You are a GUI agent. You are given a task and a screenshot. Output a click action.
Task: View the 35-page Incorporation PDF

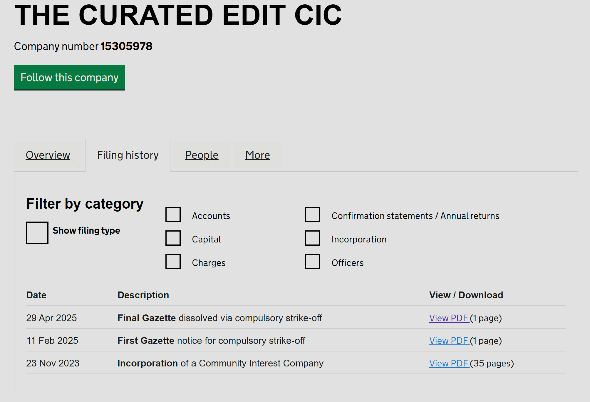(x=449, y=363)
